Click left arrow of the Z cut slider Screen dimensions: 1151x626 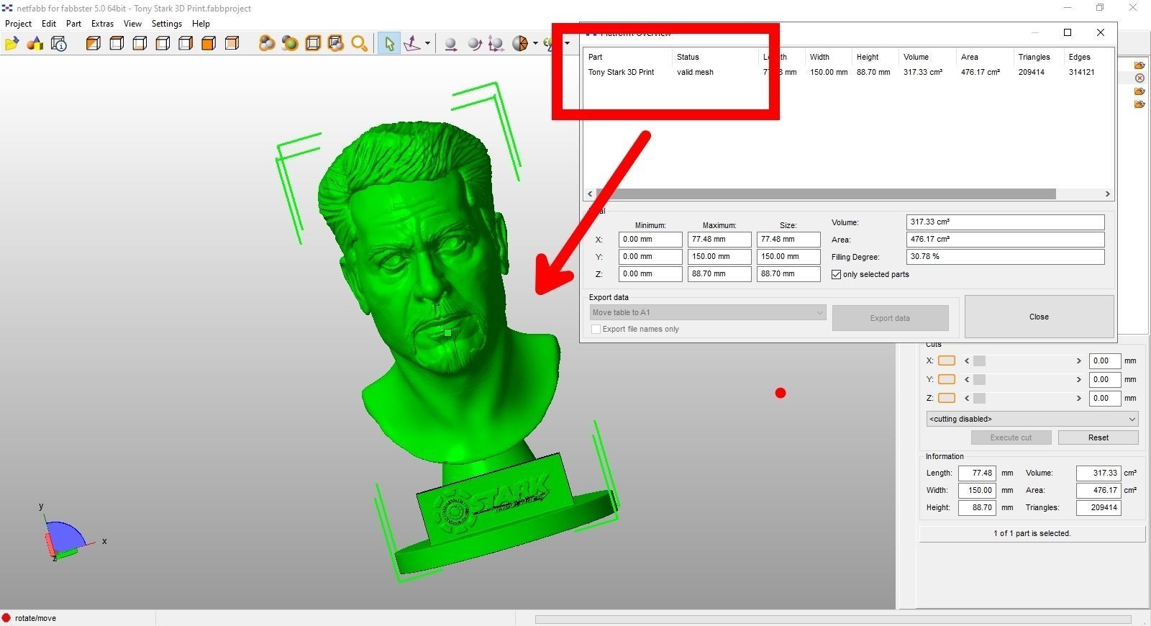(966, 398)
